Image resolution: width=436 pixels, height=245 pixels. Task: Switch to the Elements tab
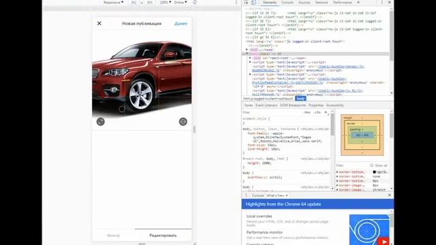click(270, 3)
